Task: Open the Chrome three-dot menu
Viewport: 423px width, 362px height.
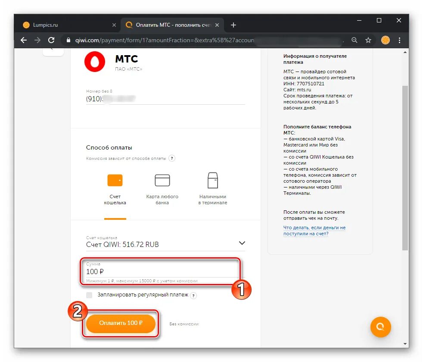Action: (400, 40)
